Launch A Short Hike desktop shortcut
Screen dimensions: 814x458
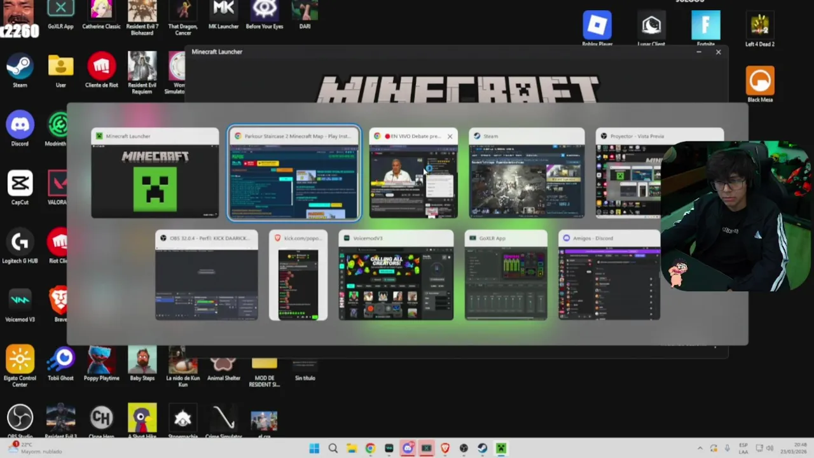142,421
